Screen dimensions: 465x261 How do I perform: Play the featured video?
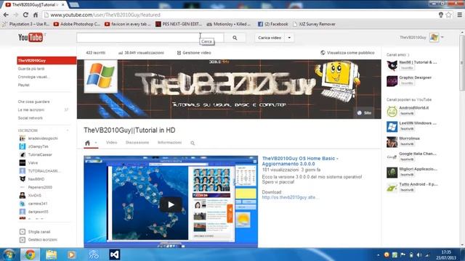(x=171, y=204)
